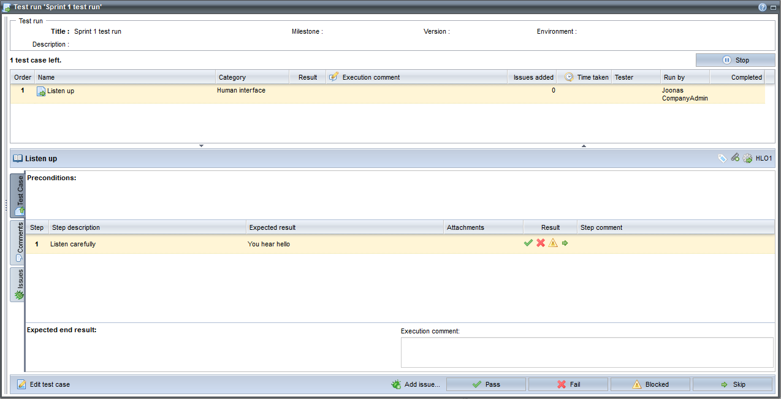The width and height of the screenshot is (781, 399).
Task: Mark step 1 passed with green checkmark
Action: (x=528, y=243)
